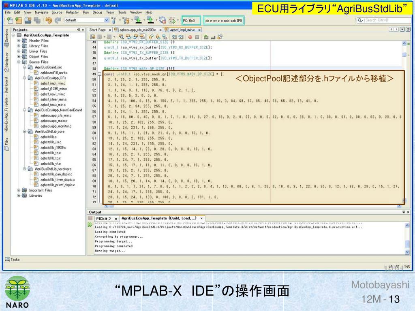
Task: Open the Debug menu
Action: [x=97, y=13]
